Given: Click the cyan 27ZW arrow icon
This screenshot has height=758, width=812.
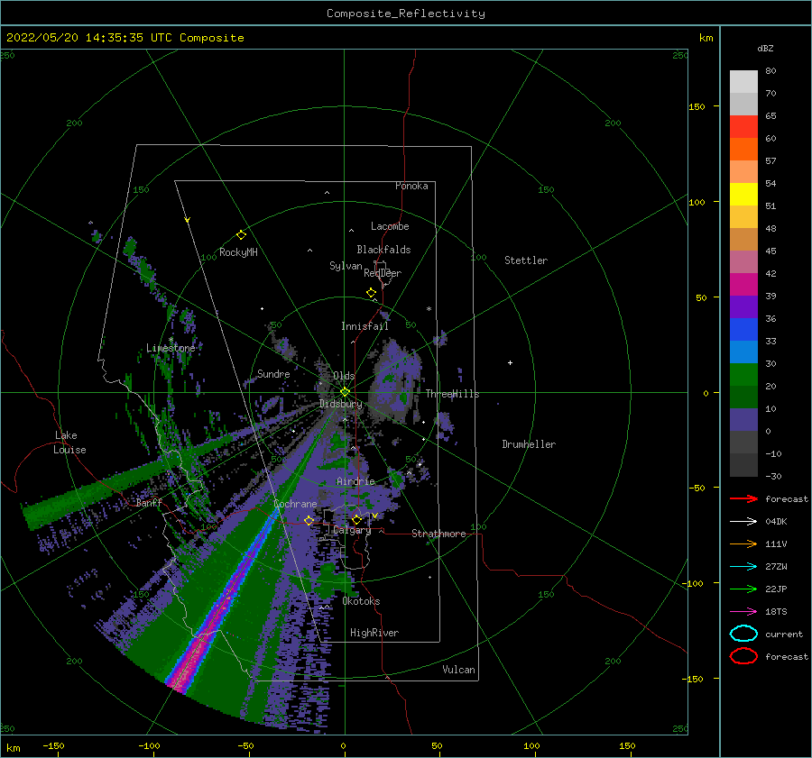Looking at the screenshot, I should (743, 567).
